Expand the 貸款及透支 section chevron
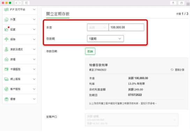190x138 pixels. pos(34,49)
